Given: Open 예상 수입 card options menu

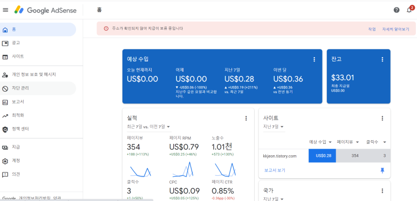Looking at the screenshot, I should 314,59.
